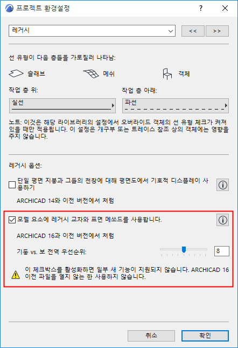Image resolution: width=238 pixels, height=348 pixels.
Task: Click the ARCHICAD logo in title bar
Action: (x=10, y=9)
